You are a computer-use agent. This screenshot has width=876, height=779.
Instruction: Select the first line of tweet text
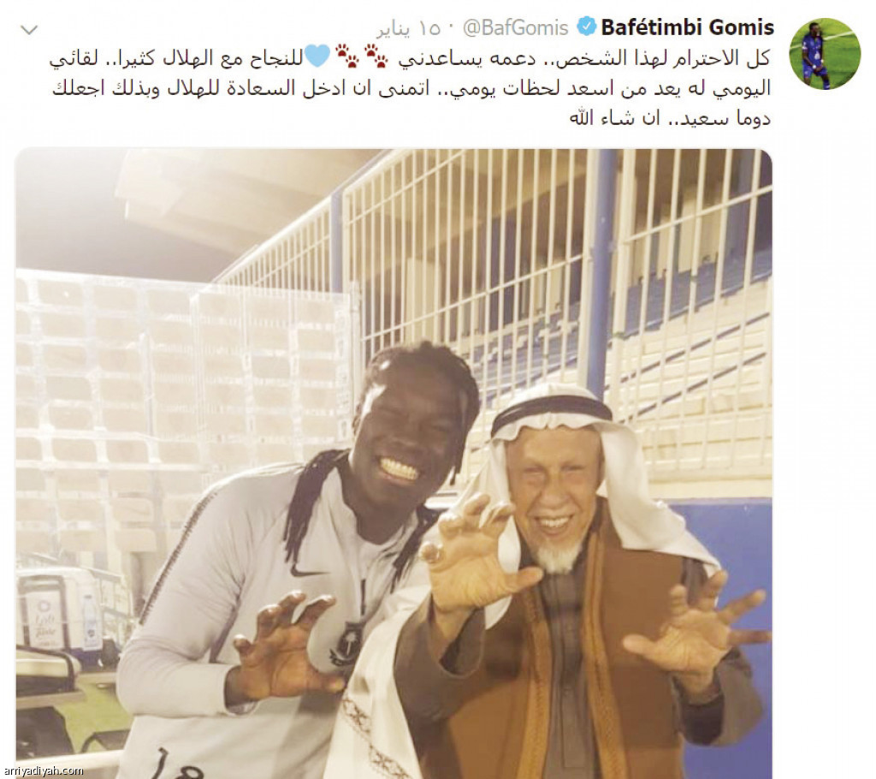[x=410, y=57]
